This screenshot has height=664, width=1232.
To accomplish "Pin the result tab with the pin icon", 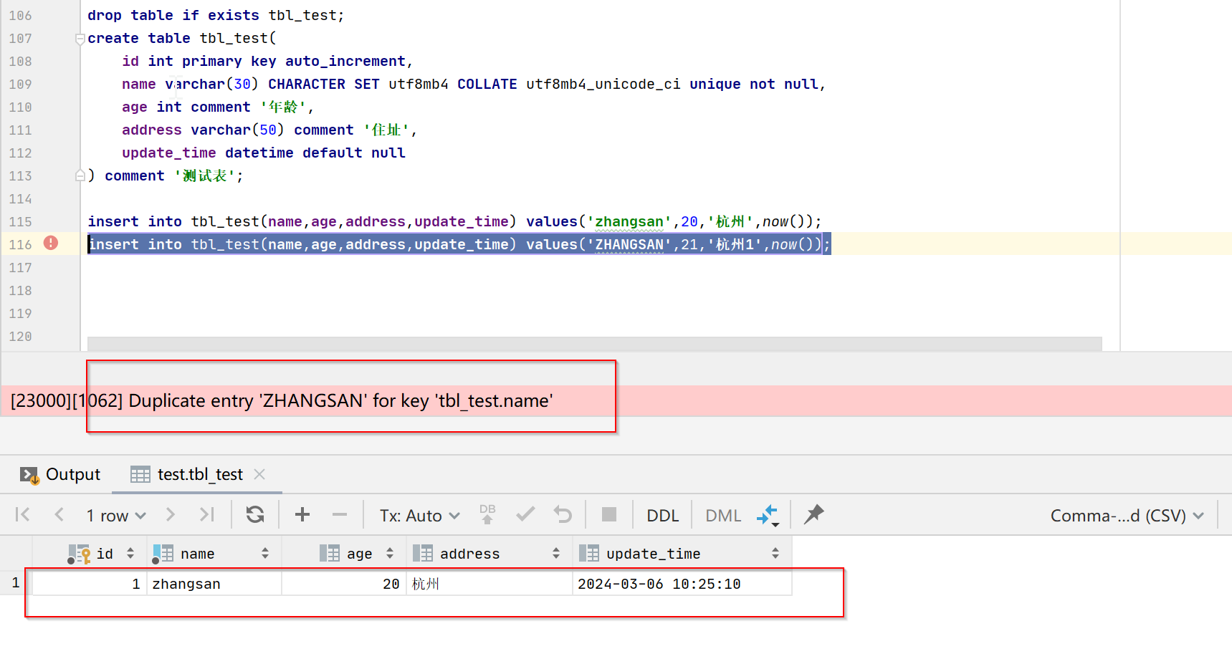I will pyautogui.click(x=813, y=514).
